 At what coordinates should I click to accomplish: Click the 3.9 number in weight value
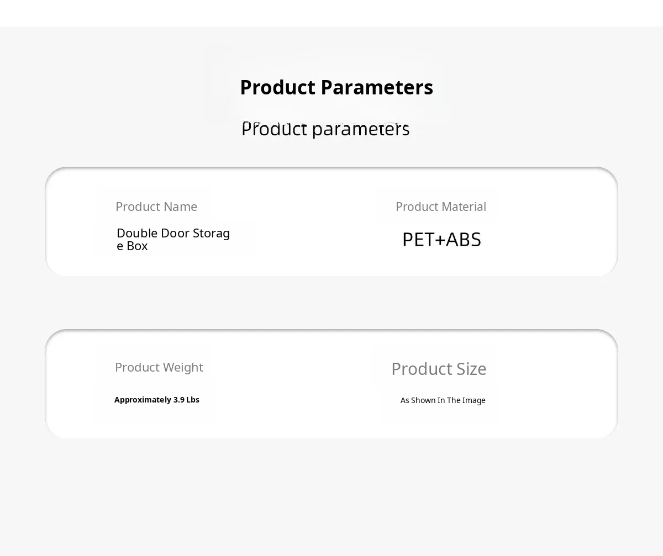tap(179, 400)
